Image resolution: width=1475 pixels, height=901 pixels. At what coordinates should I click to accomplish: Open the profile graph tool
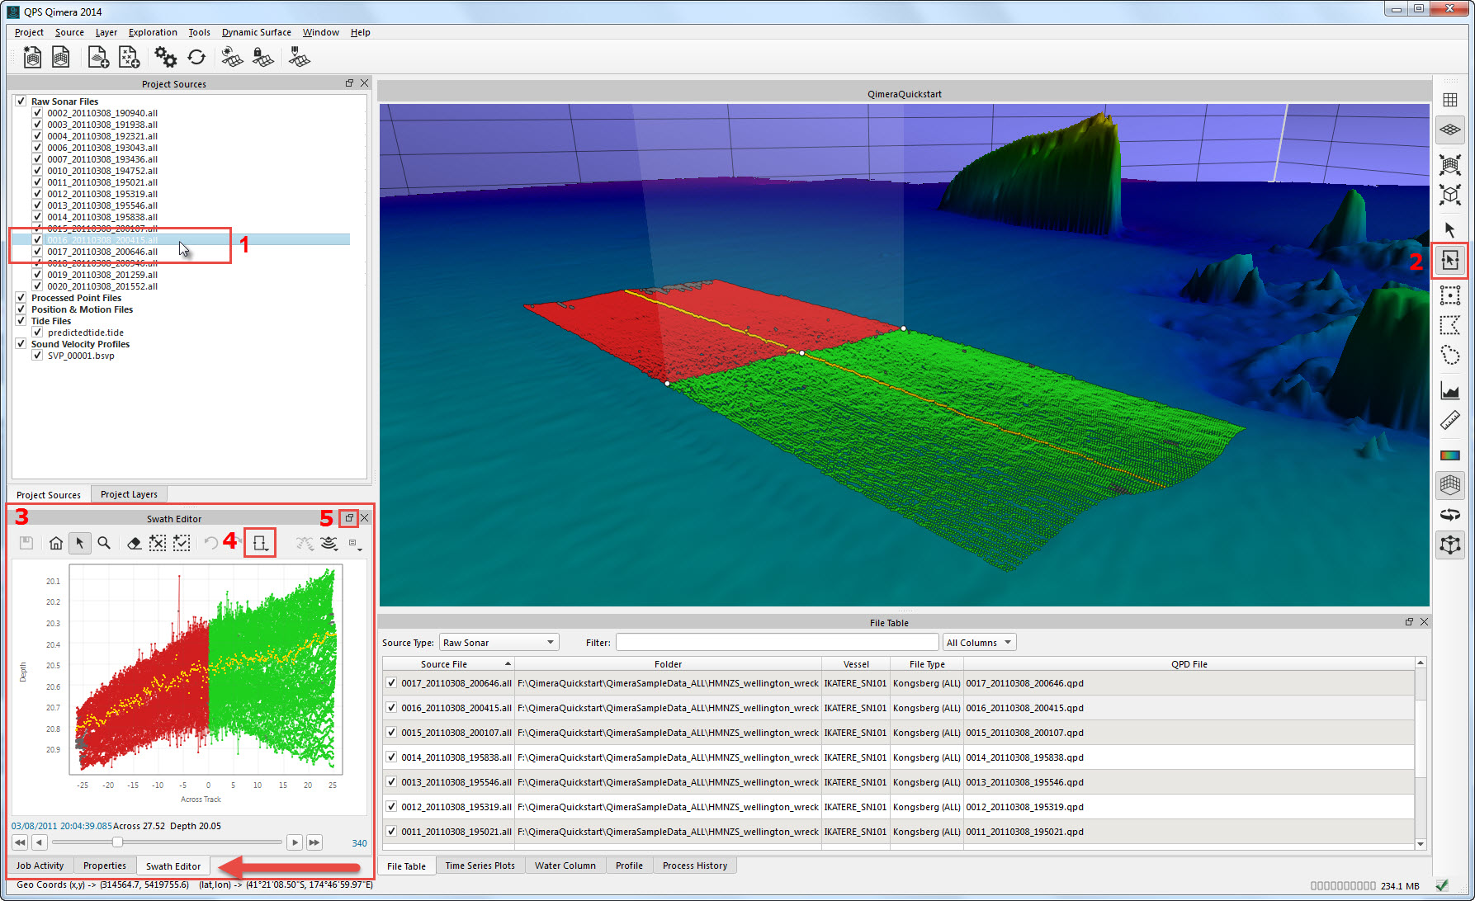click(x=1449, y=390)
